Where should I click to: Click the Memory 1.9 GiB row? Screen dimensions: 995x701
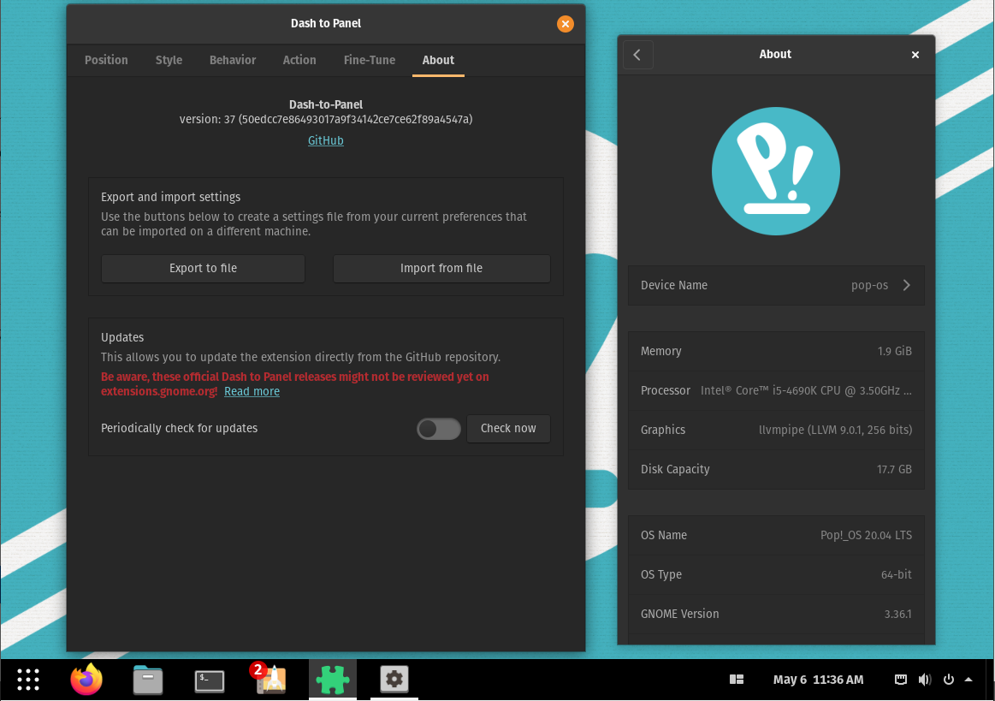click(776, 351)
